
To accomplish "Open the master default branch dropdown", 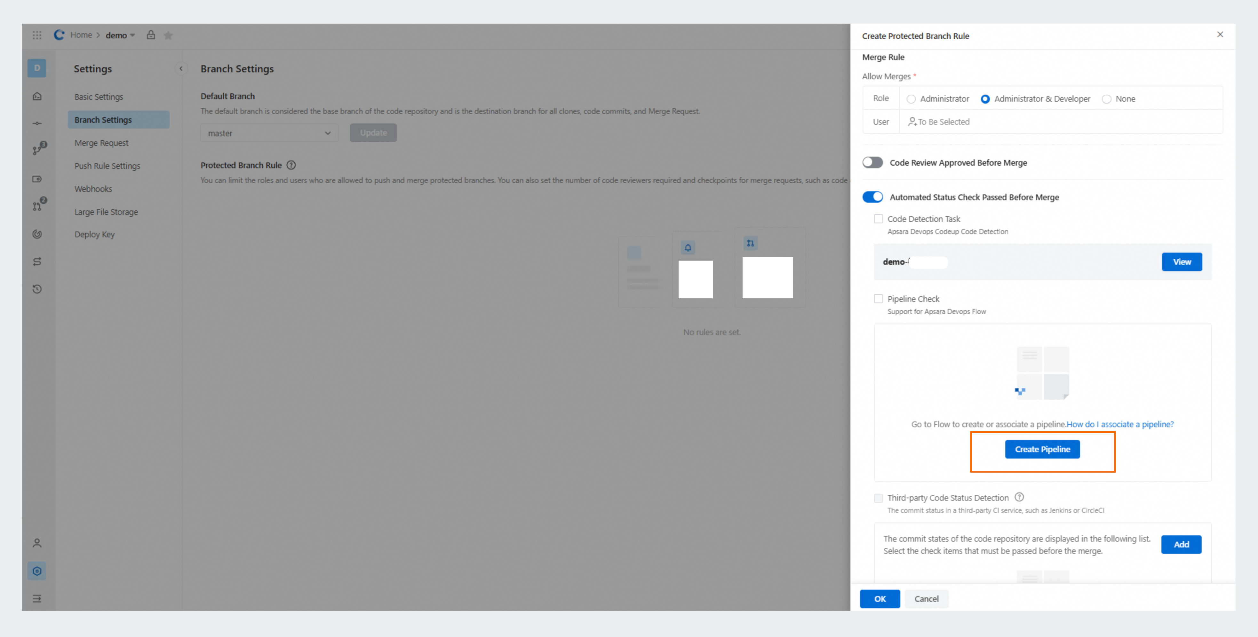I will point(269,133).
